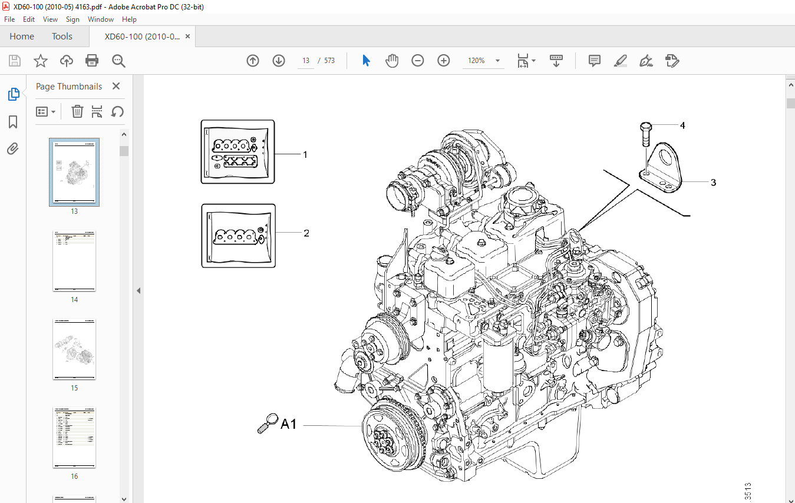Open the Window menu
Screen dimensions: 795x503
(101, 19)
